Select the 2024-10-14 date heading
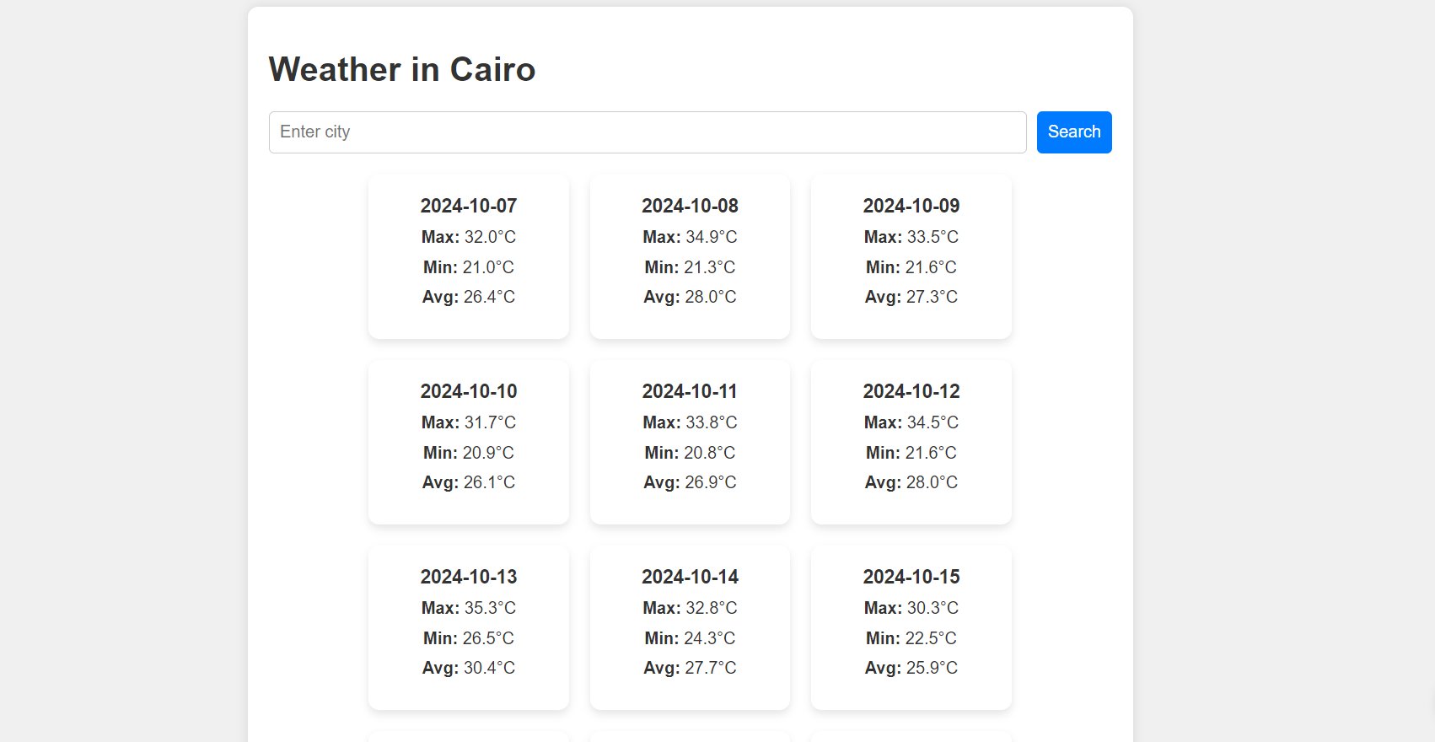 [690, 577]
